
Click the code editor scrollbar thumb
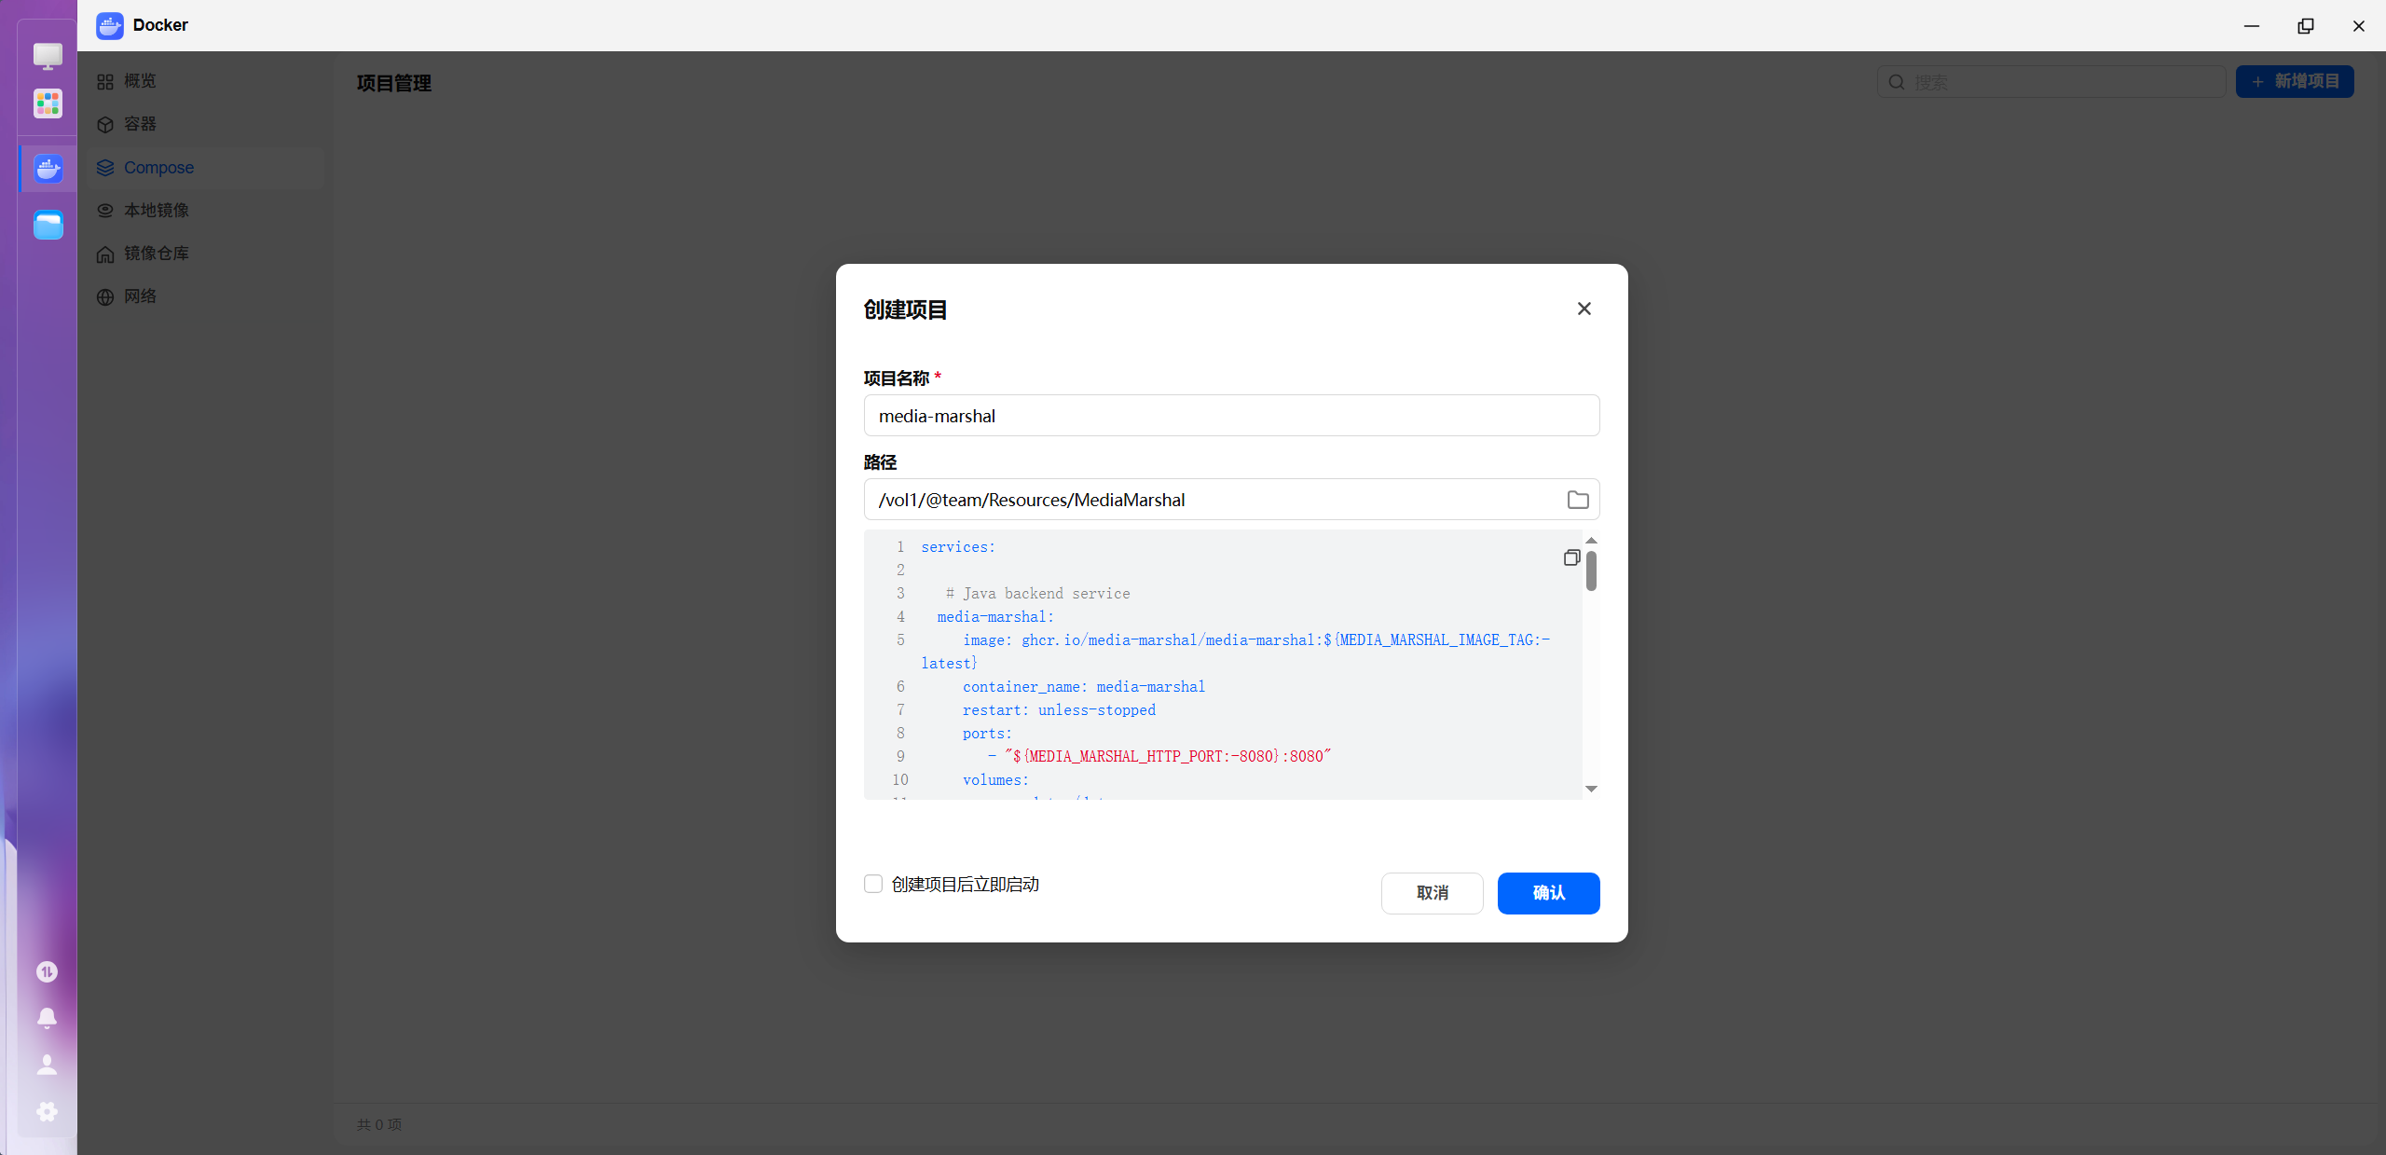[x=1591, y=571]
